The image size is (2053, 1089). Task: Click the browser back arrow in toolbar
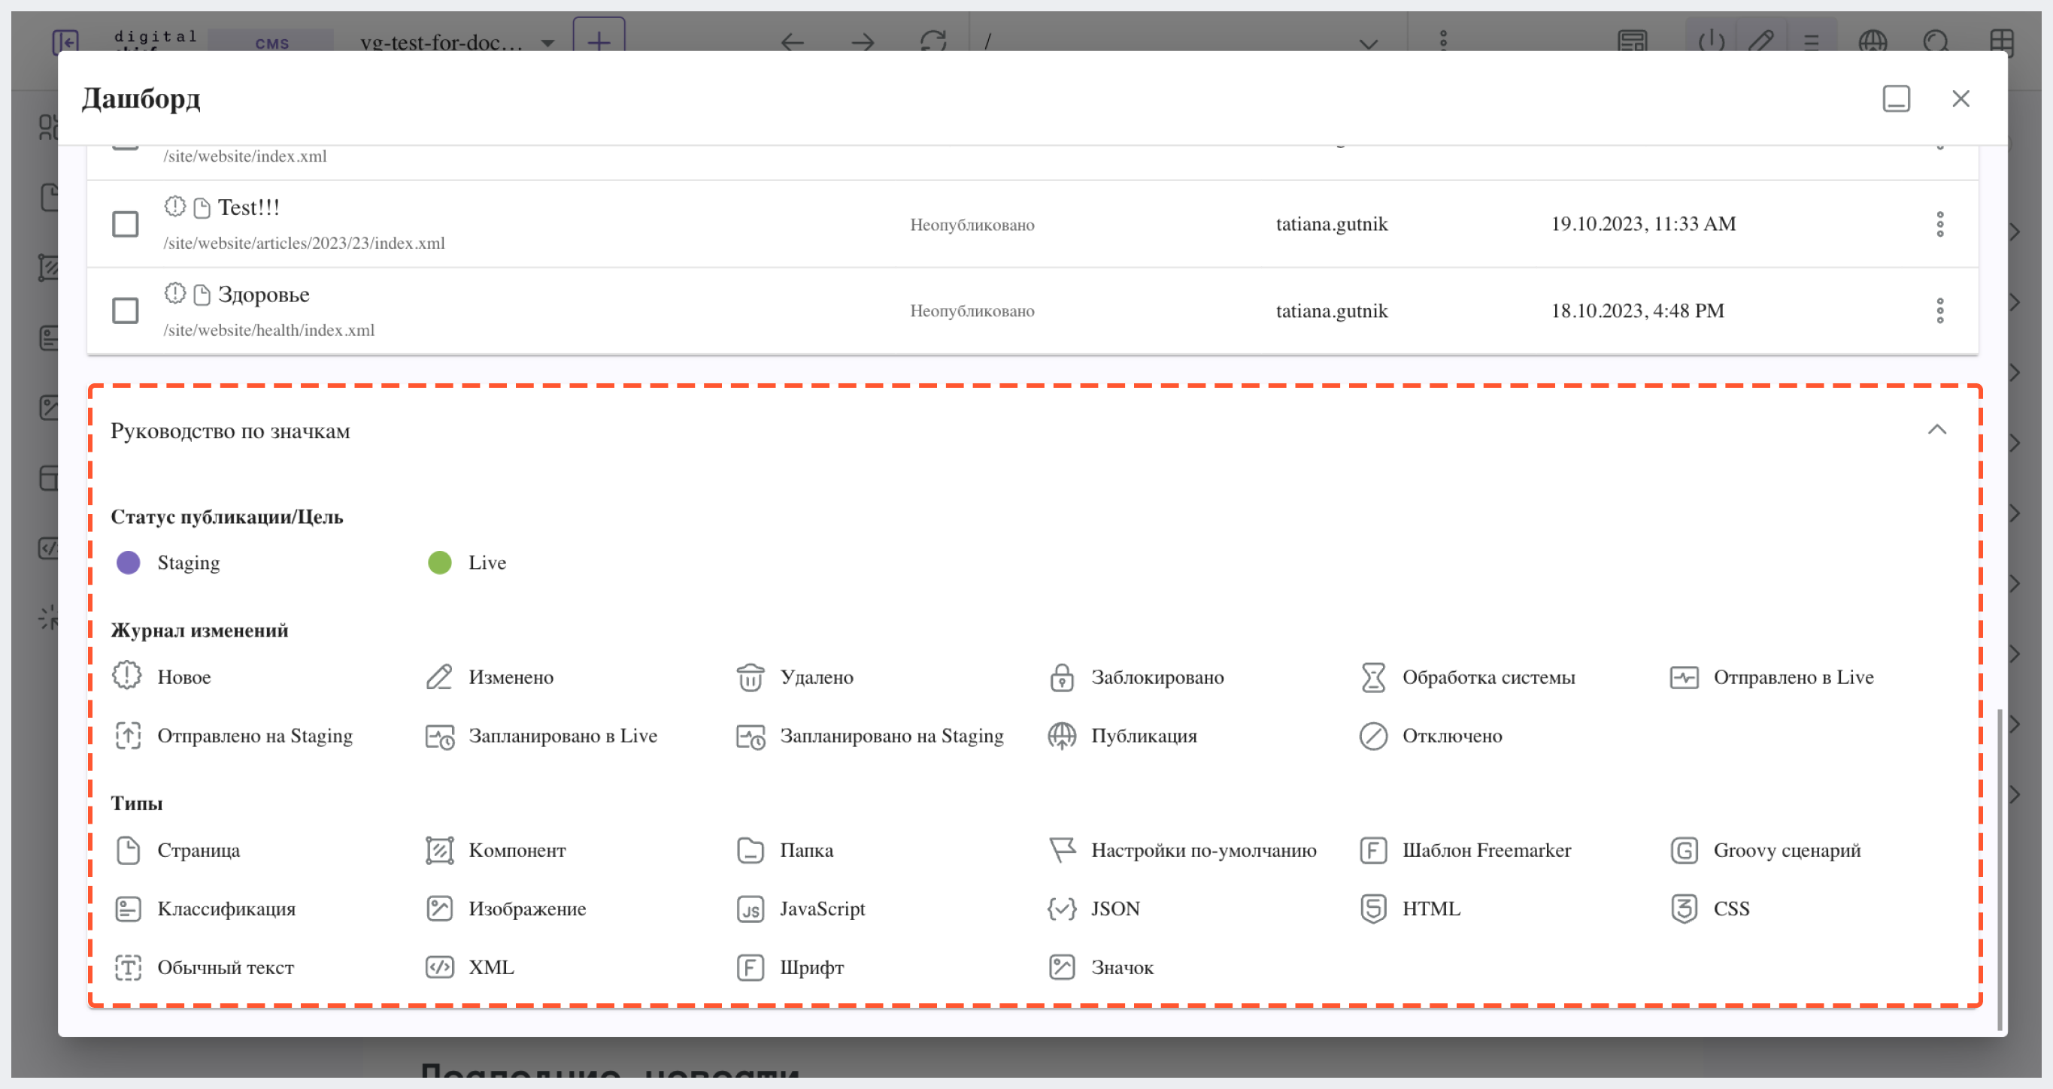[x=792, y=41]
